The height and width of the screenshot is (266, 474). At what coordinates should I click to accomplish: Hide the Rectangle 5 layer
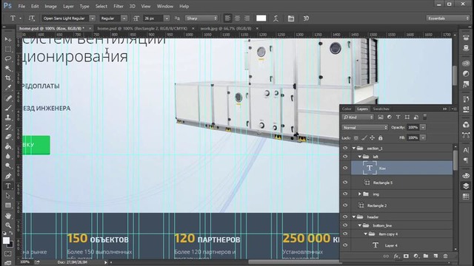(345, 183)
